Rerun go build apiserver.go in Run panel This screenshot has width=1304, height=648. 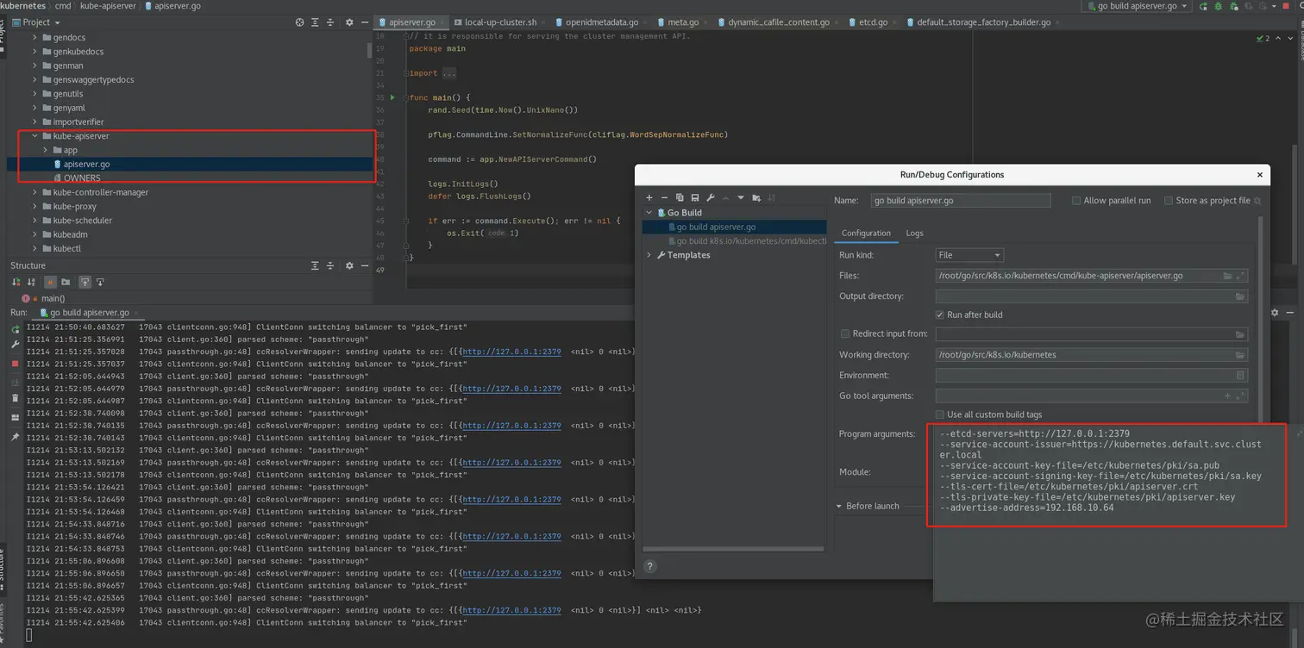(x=15, y=329)
